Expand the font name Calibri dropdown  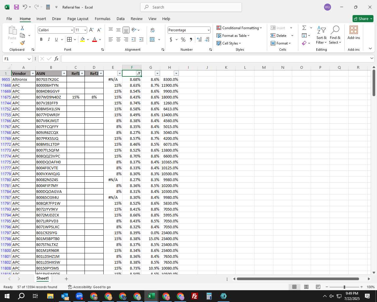tap(72, 30)
